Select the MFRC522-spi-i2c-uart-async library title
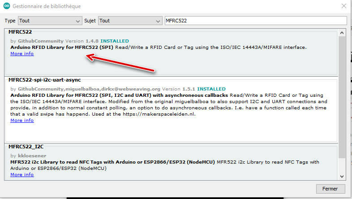Image resolution: width=352 pixels, height=199 pixels. tap(45, 80)
